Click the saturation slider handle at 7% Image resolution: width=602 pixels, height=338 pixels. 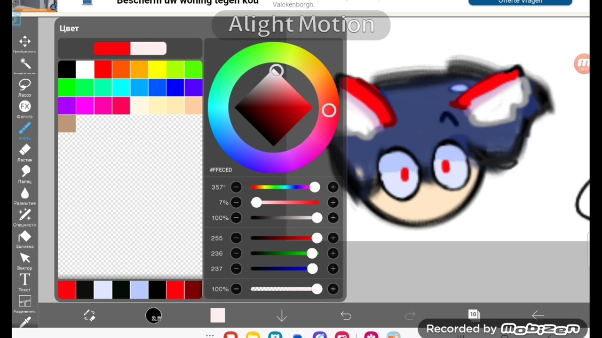[256, 202]
